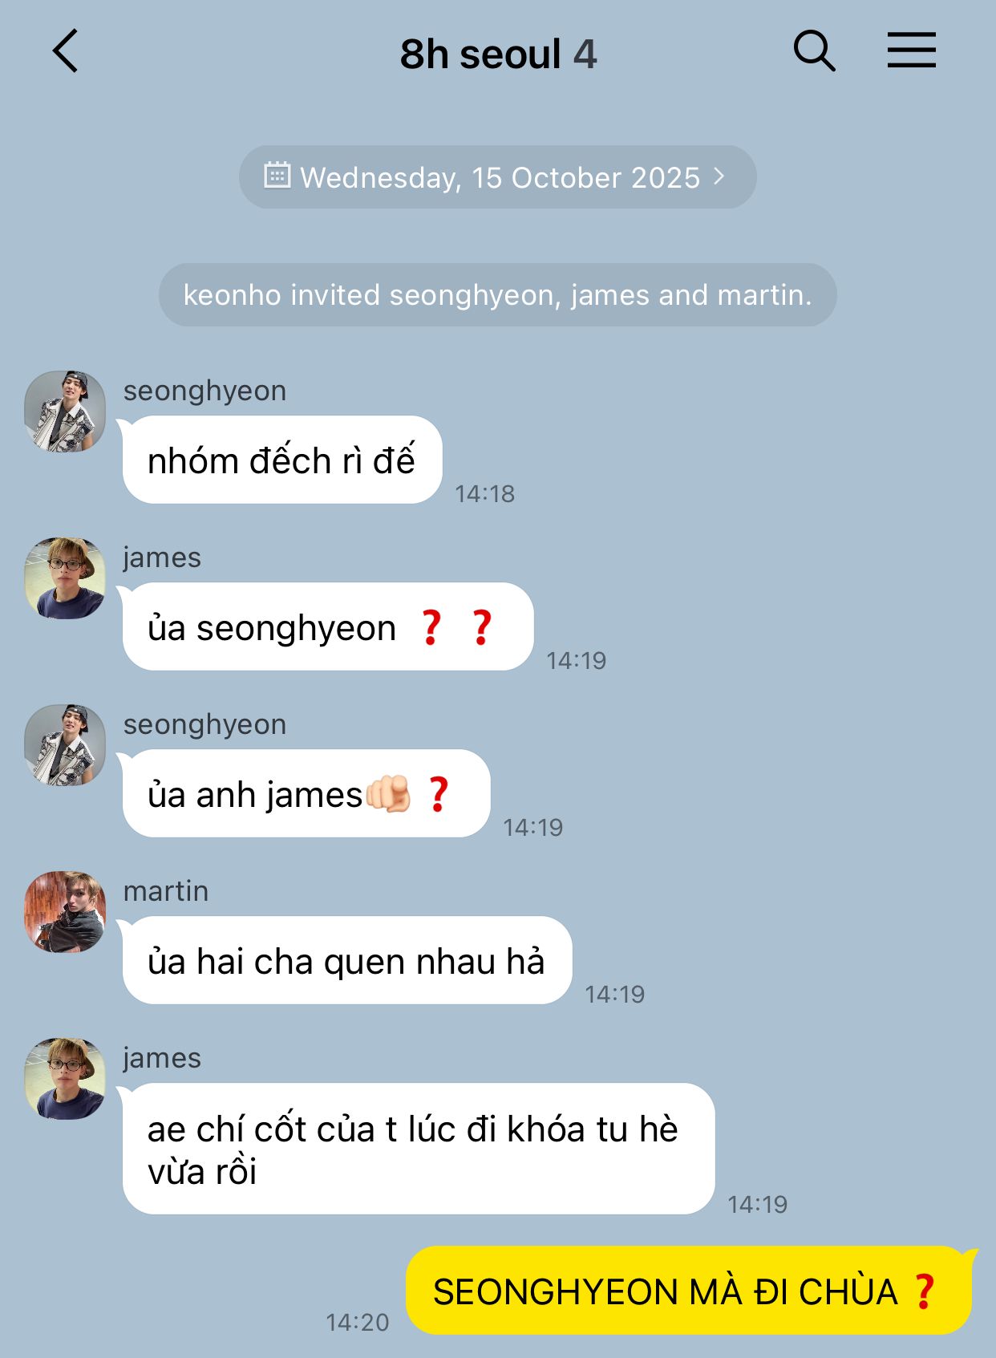This screenshot has height=1358, width=996.
Task: View james's profile picture at 14:19 message
Action: coord(65,578)
